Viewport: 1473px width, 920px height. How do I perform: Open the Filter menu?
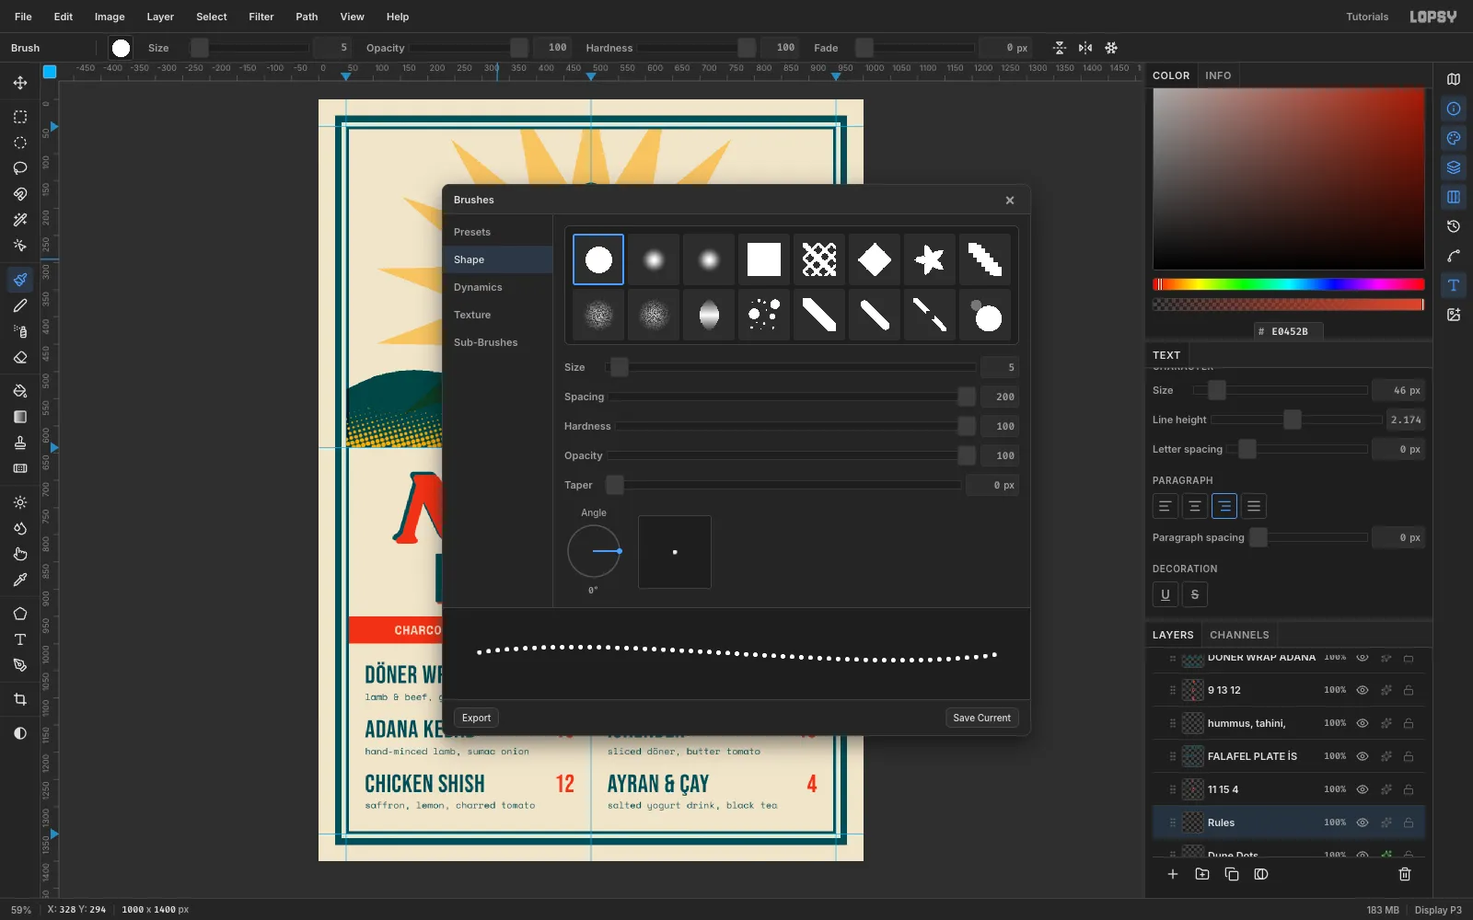click(x=261, y=17)
